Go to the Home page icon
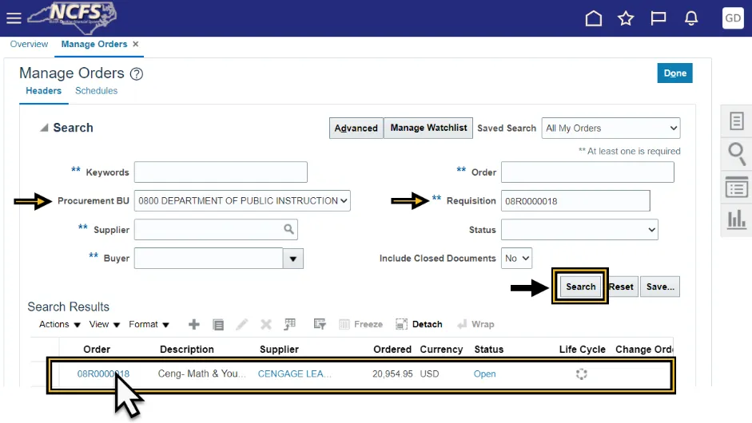 pos(594,18)
